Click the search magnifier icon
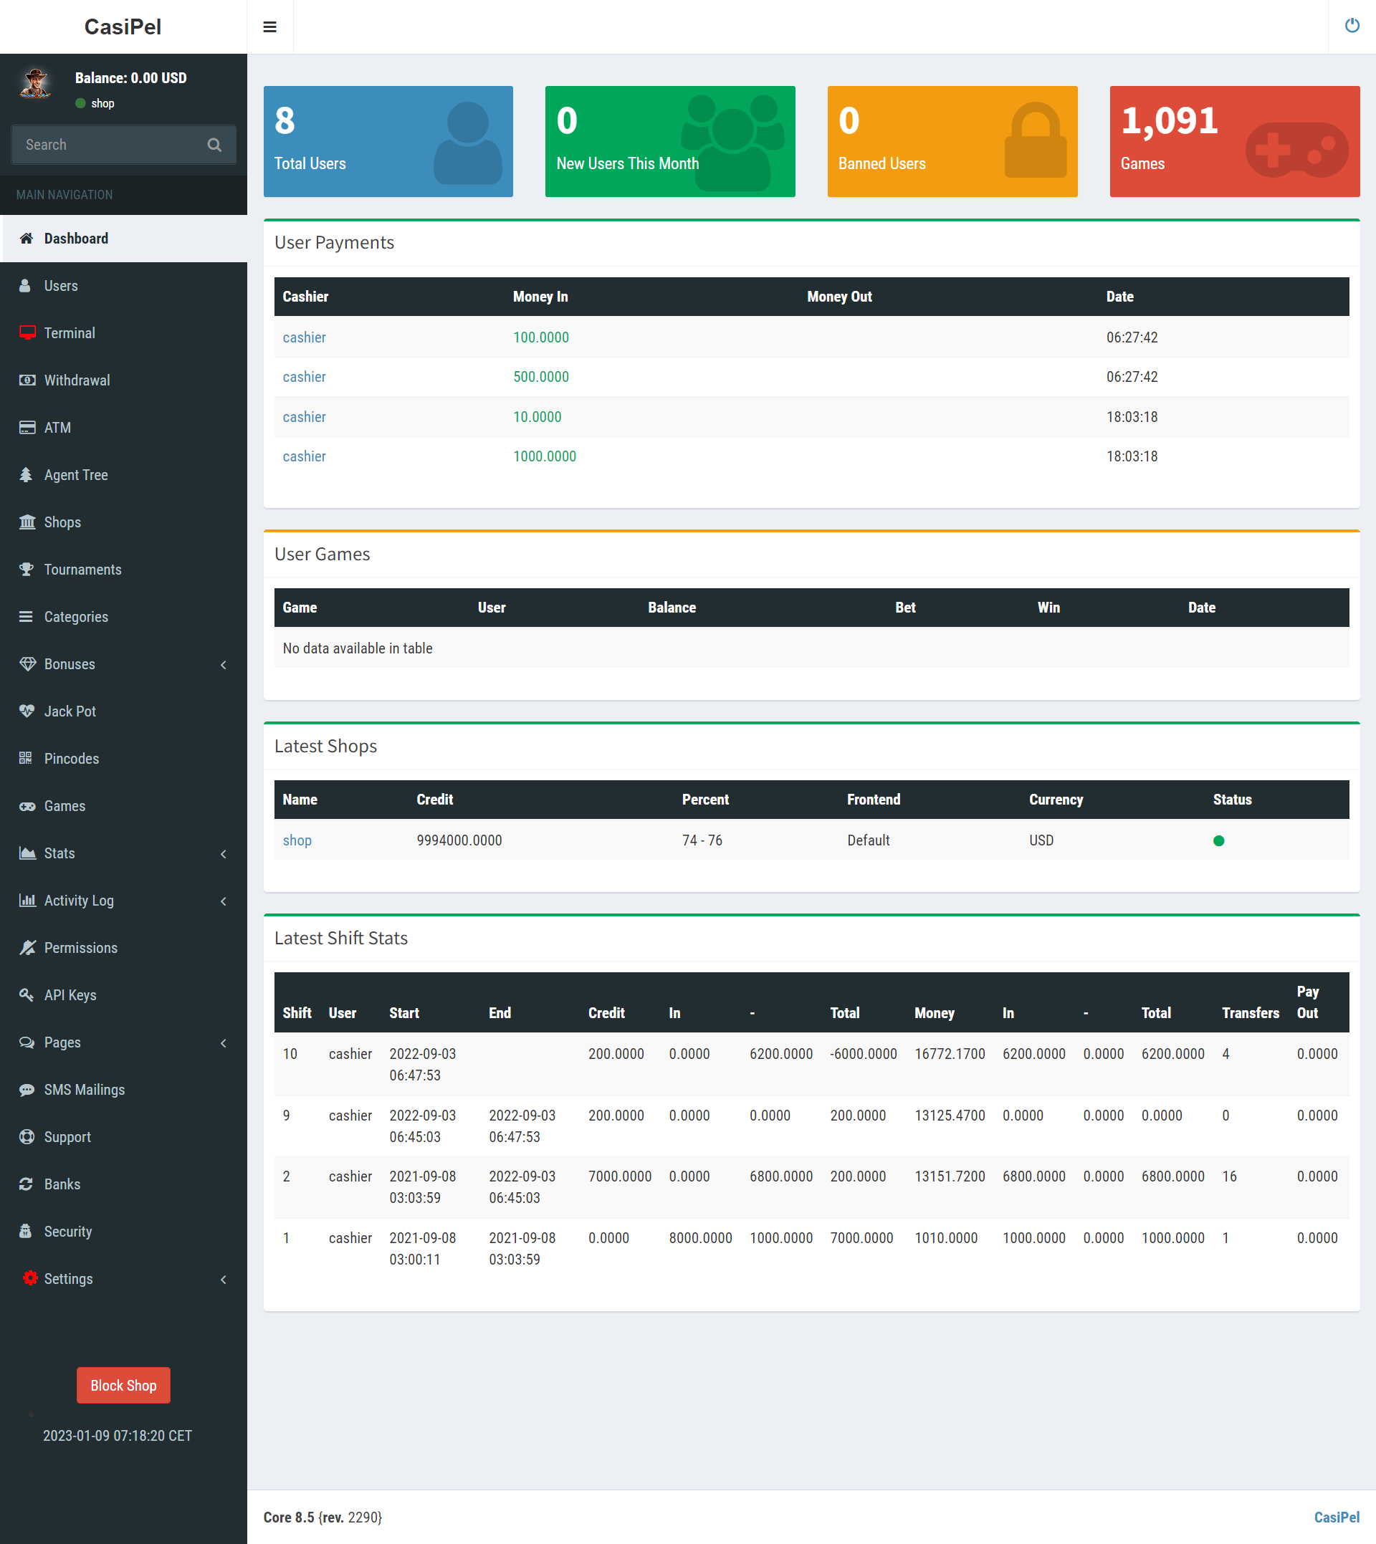The height and width of the screenshot is (1544, 1376). 215,144
